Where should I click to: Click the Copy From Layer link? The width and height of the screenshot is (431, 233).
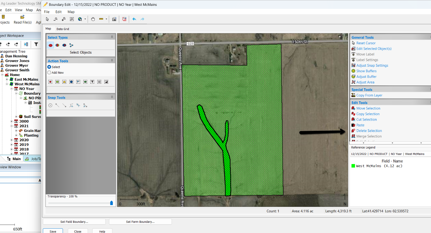point(369,95)
